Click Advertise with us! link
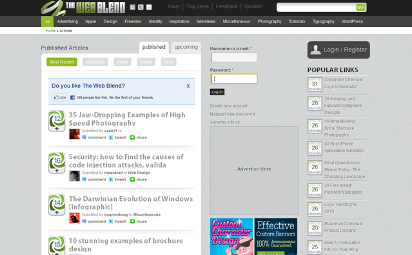The width and height of the screenshot is (412, 255). [x=225, y=122]
